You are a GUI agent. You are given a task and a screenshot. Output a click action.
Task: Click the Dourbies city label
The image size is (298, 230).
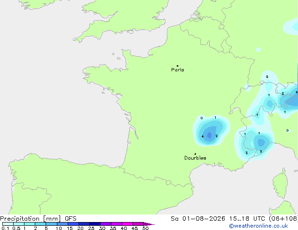195,158
